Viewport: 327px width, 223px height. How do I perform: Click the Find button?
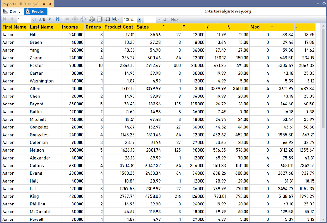162,19
